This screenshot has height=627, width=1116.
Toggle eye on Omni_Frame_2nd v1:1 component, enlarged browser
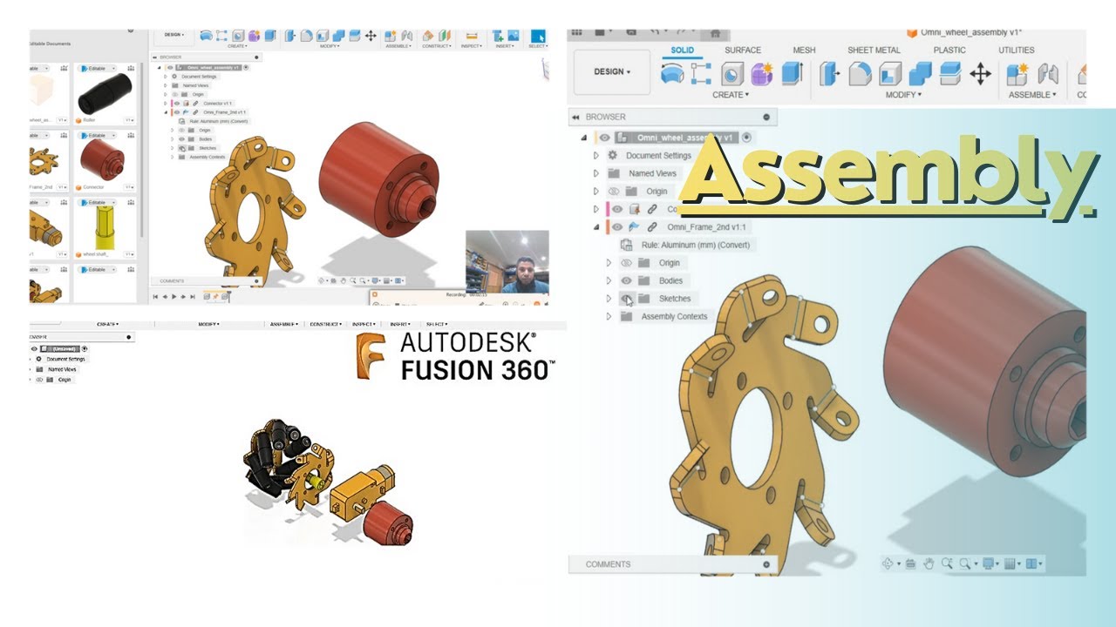pyautogui.click(x=617, y=226)
